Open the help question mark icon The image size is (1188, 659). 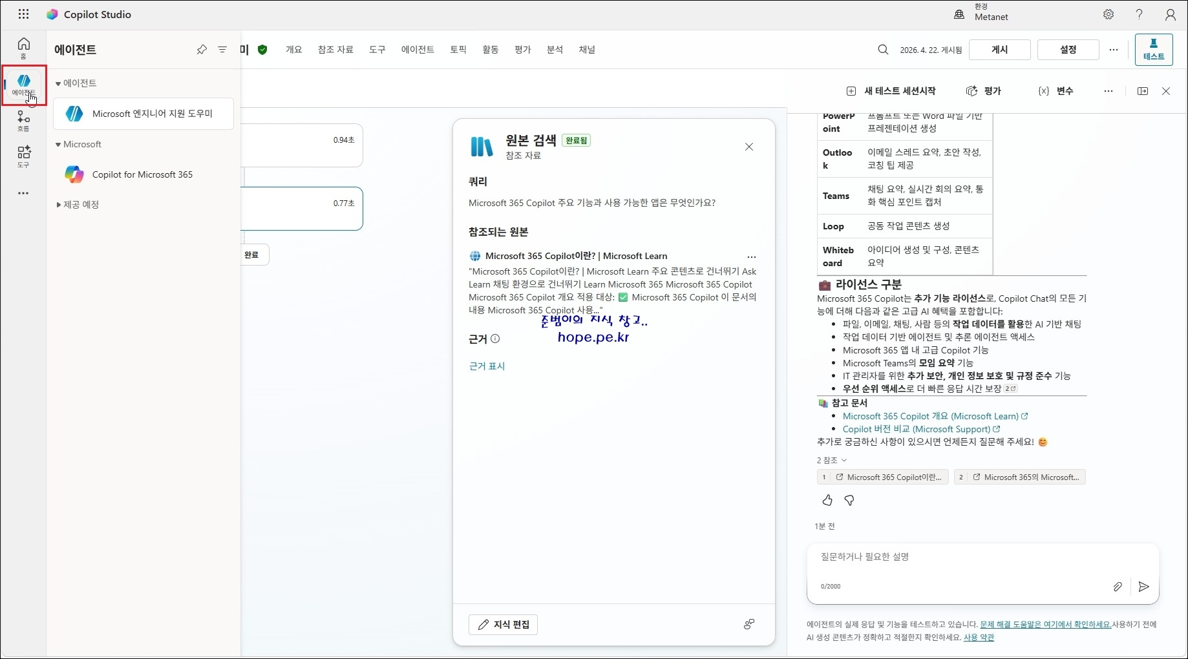point(1140,14)
